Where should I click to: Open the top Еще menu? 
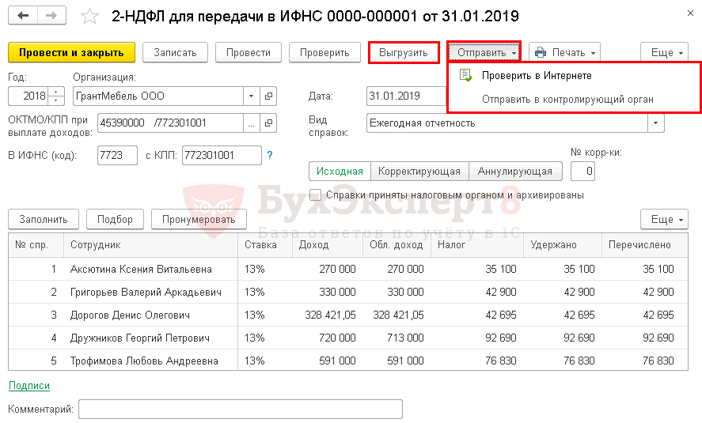coord(664,53)
